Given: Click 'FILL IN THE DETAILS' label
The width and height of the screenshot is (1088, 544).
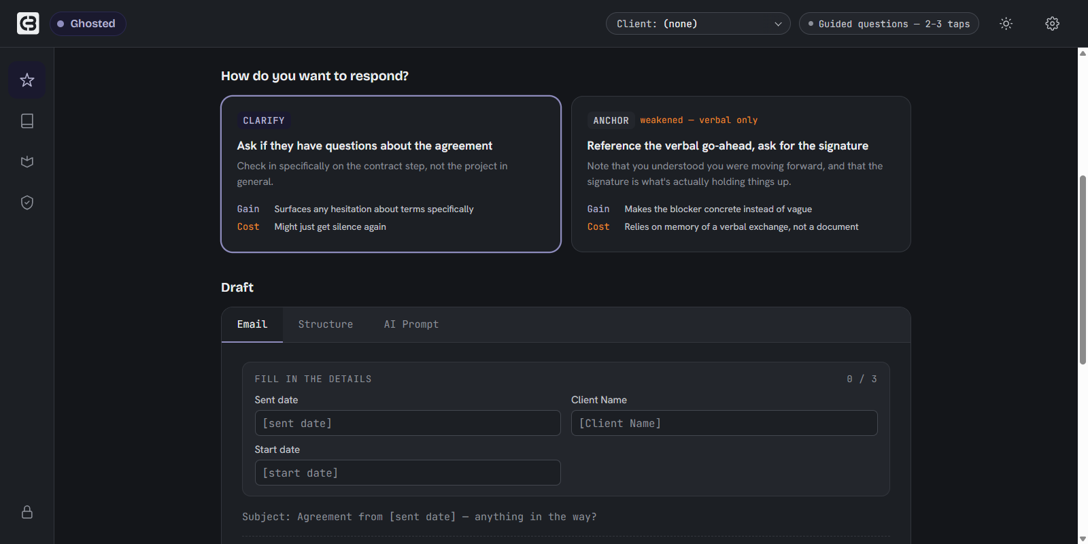Looking at the screenshot, I should 313,379.
